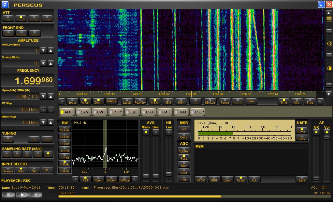333x202 pixels.
Task: Open a file with the File.. input button
Action: coord(47,170)
